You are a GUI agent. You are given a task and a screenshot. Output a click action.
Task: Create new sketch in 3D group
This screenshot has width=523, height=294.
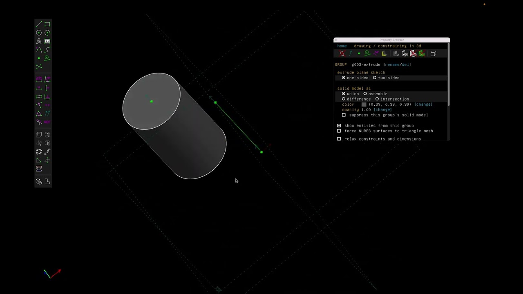coord(47,160)
